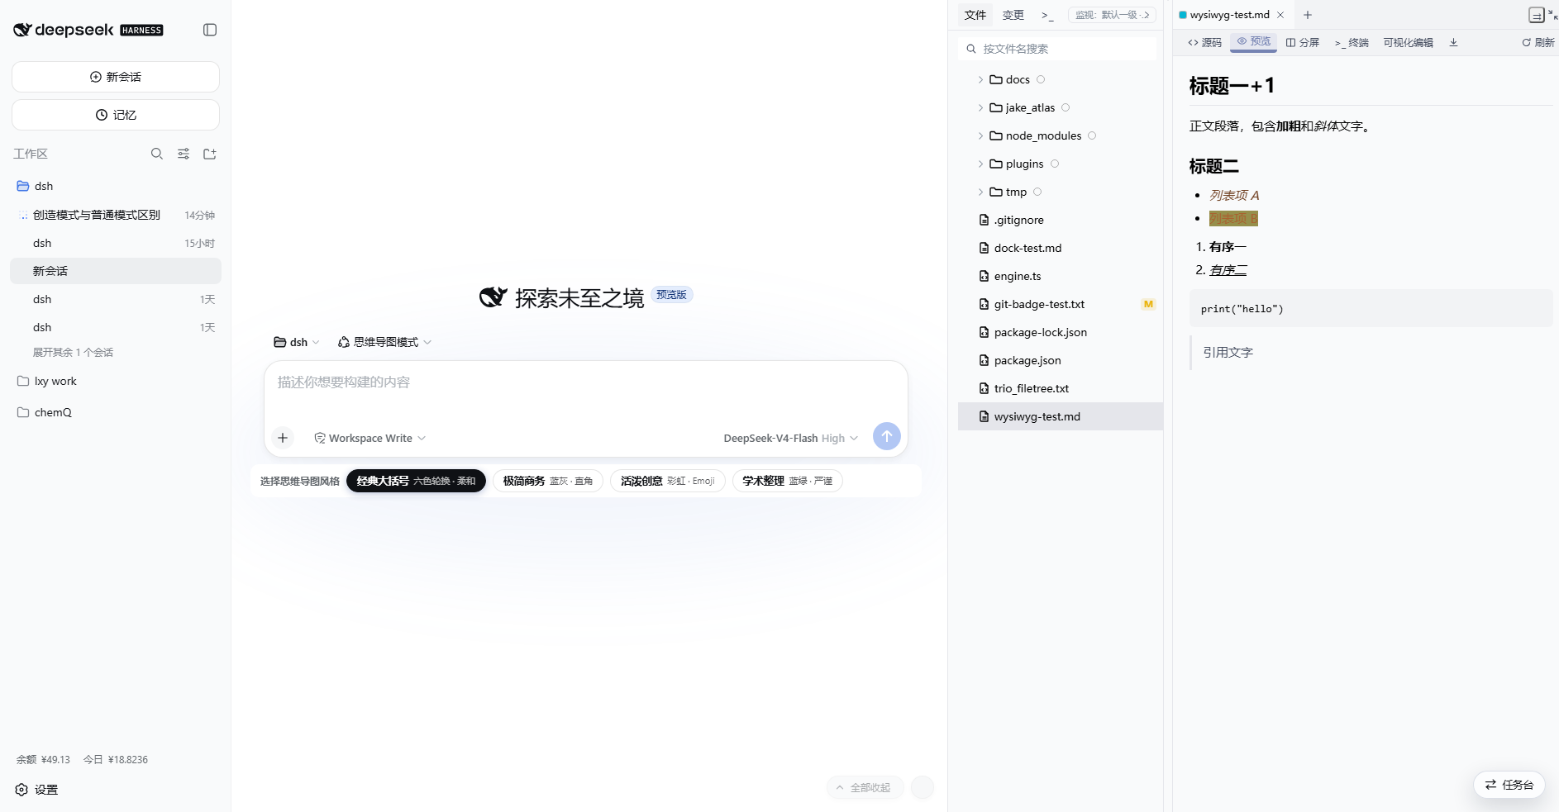This screenshot has height=812, width=1559.
Task: Click the search icon in 工作区 header
Action: tap(157, 154)
